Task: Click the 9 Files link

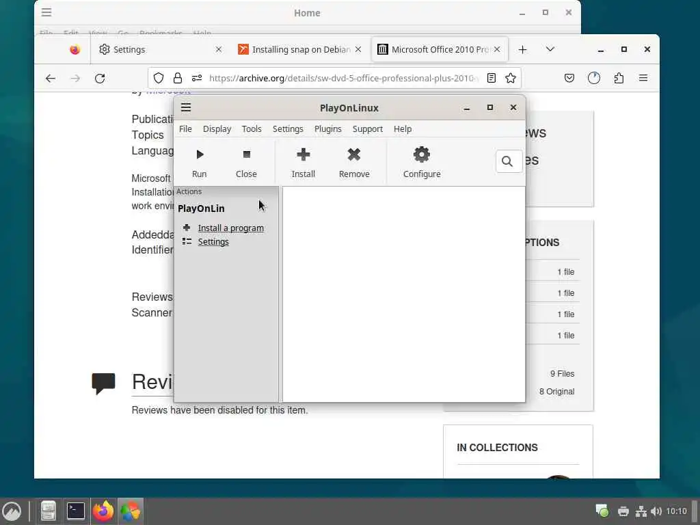Action: [x=562, y=374]
